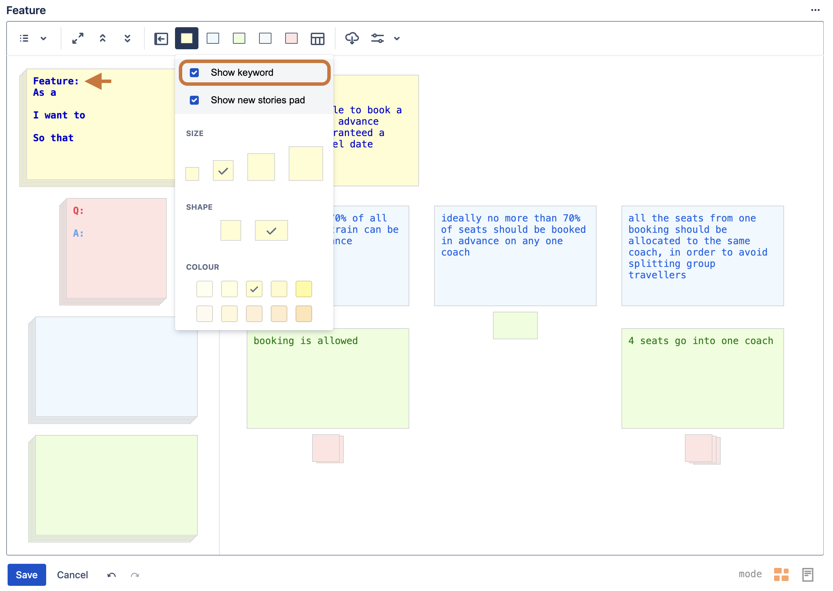Click the expand all down-chevrons icon

pyautogui.click(x=127, y=38)
